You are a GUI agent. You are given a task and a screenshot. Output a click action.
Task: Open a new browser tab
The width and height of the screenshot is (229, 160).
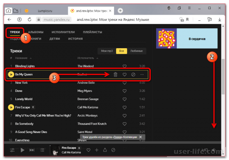[120, 11]
